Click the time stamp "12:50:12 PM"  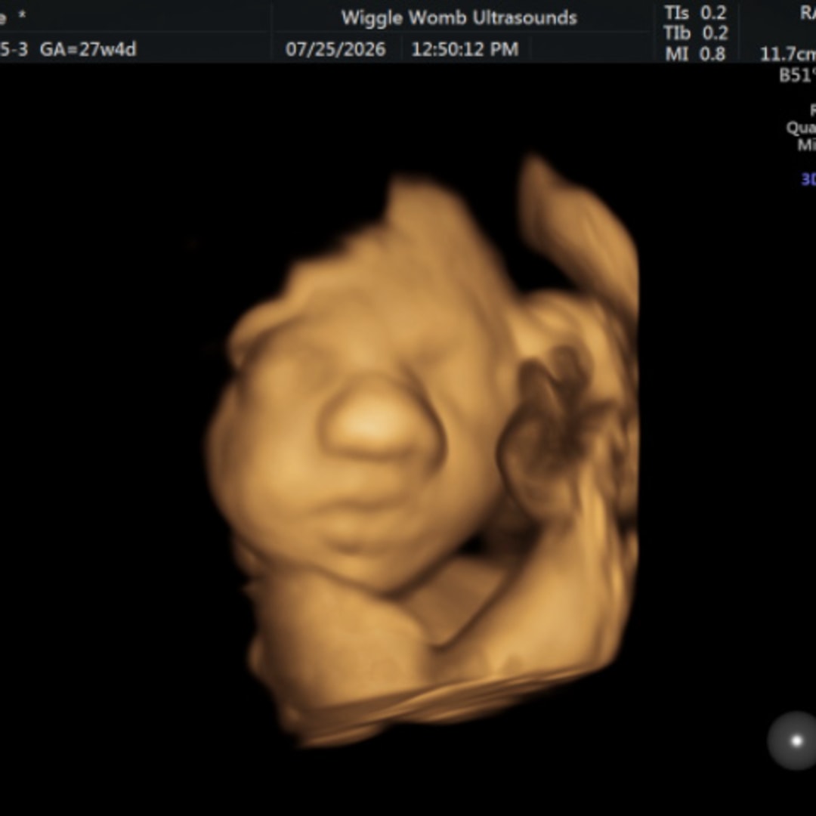pos(465,49)
